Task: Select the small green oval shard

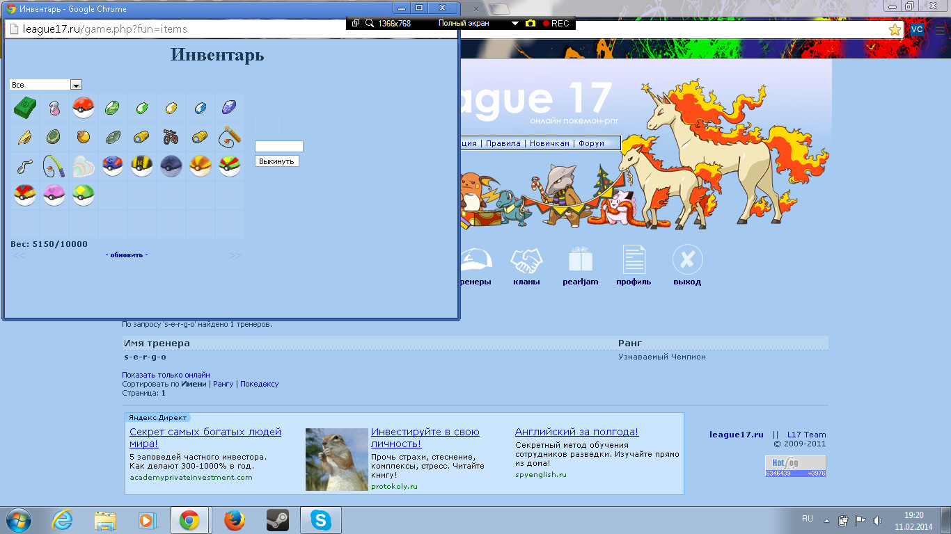Action: click(142, 108)
